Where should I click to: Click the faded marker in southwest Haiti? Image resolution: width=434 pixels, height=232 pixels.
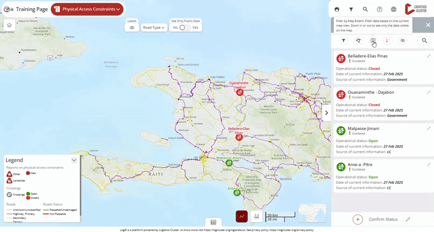128,166
